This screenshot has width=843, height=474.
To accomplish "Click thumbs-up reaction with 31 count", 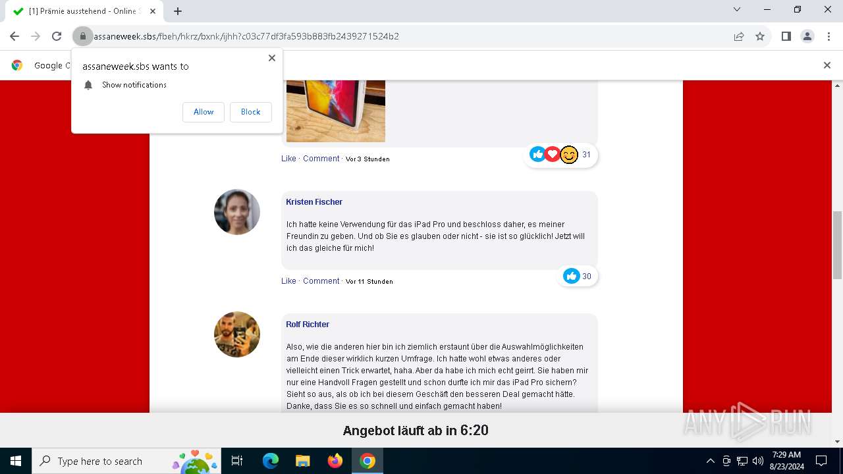I will (537, 154).
